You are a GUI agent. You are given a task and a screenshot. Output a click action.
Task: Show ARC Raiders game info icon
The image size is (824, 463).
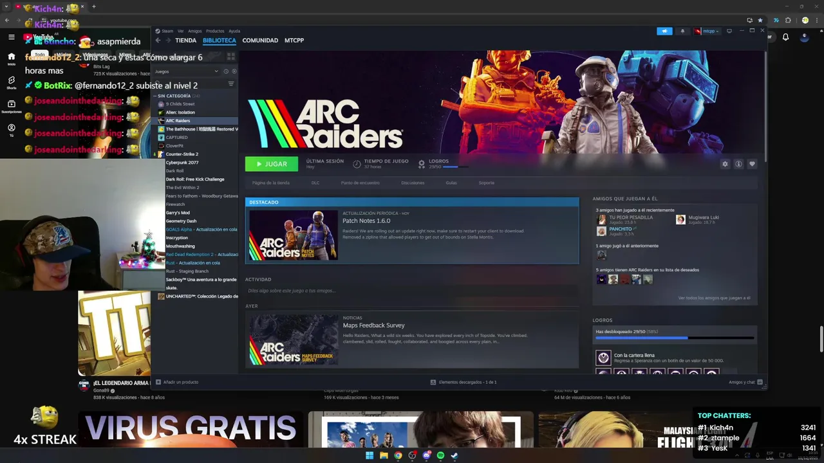(738, 164)
